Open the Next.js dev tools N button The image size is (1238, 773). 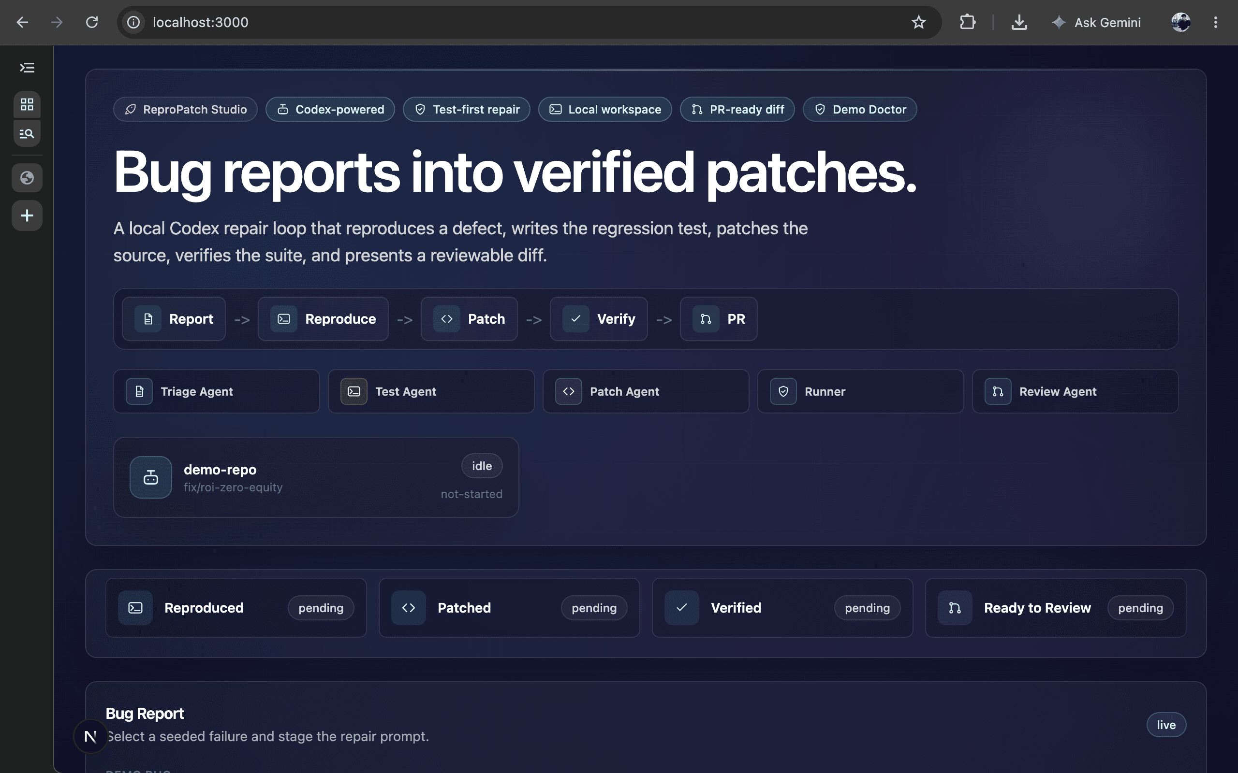point(90,737)
